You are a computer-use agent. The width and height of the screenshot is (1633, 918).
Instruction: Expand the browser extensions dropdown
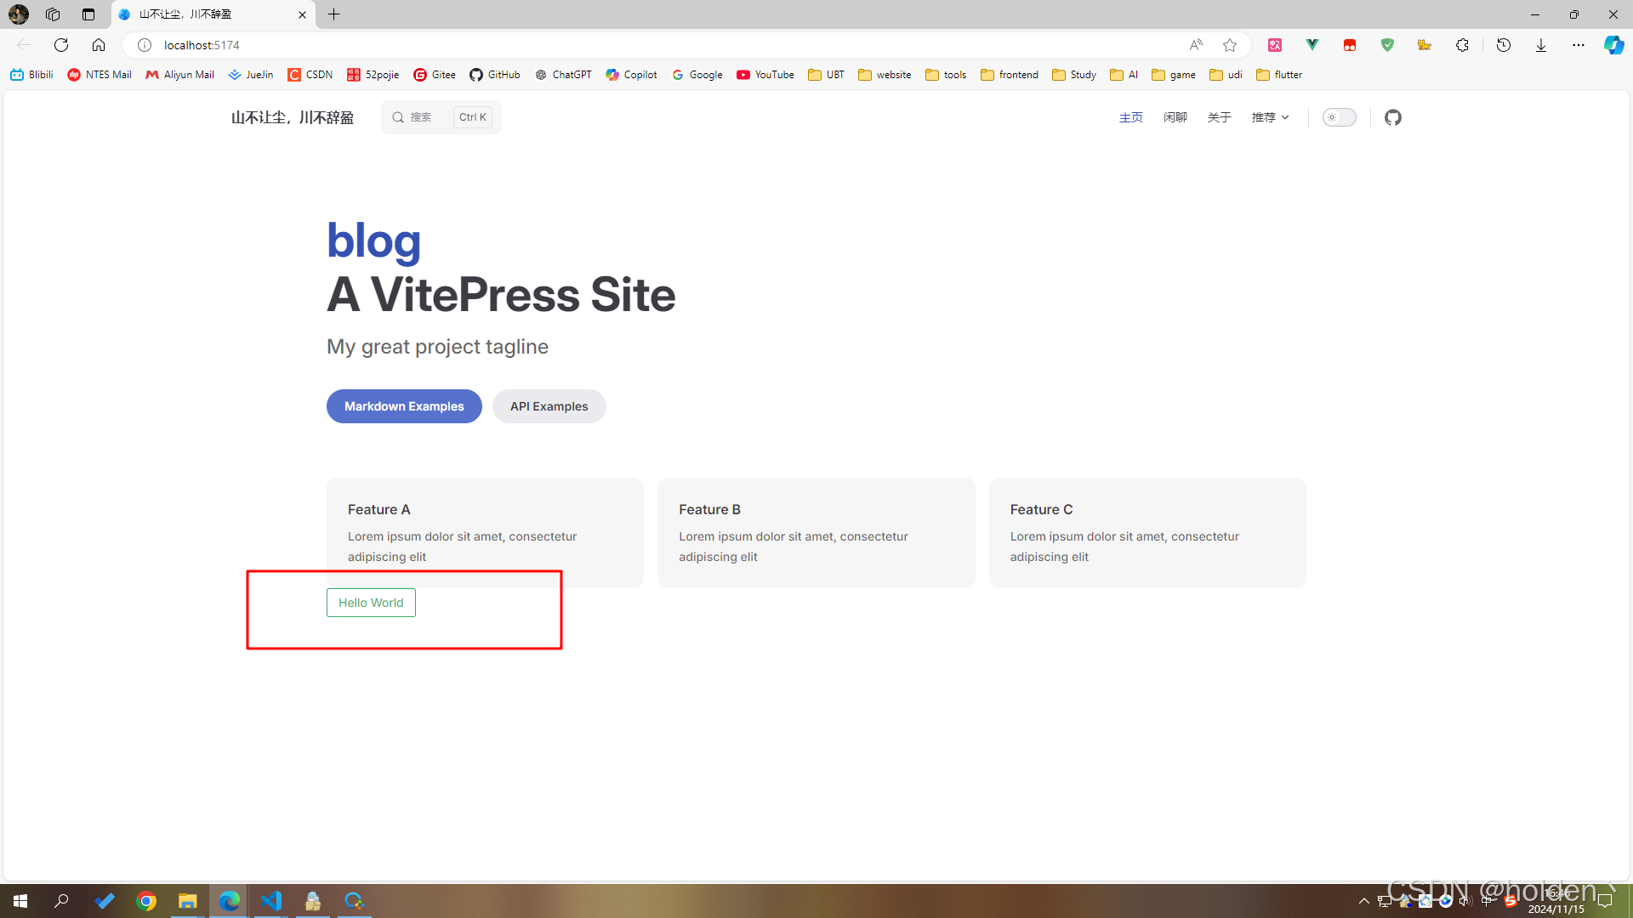click(1461, 45)
